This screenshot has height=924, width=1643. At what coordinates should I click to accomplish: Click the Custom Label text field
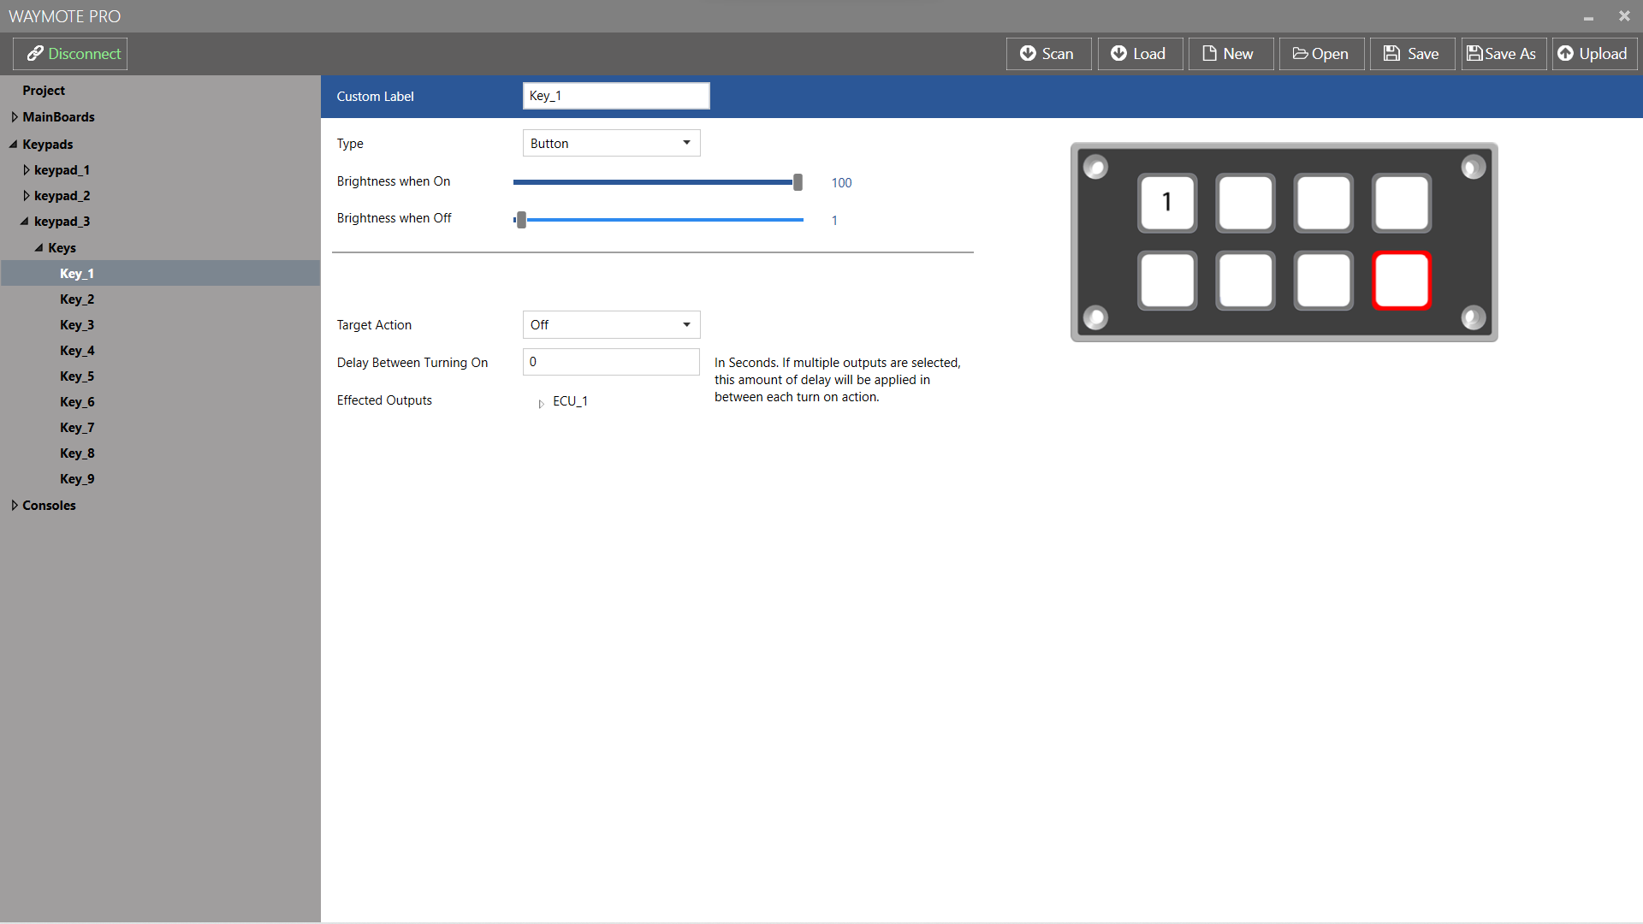(615, 96)
